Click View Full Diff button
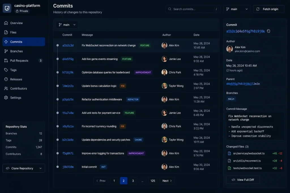Screen dimensions: 290x193 coord(243,180)
